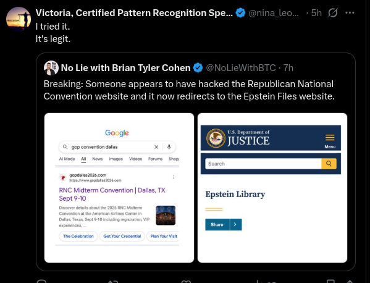Open the Grok explain slashed-circle icon
This screenshot has height=283, width=370.
pyautogui.click(x=333, y=13)
